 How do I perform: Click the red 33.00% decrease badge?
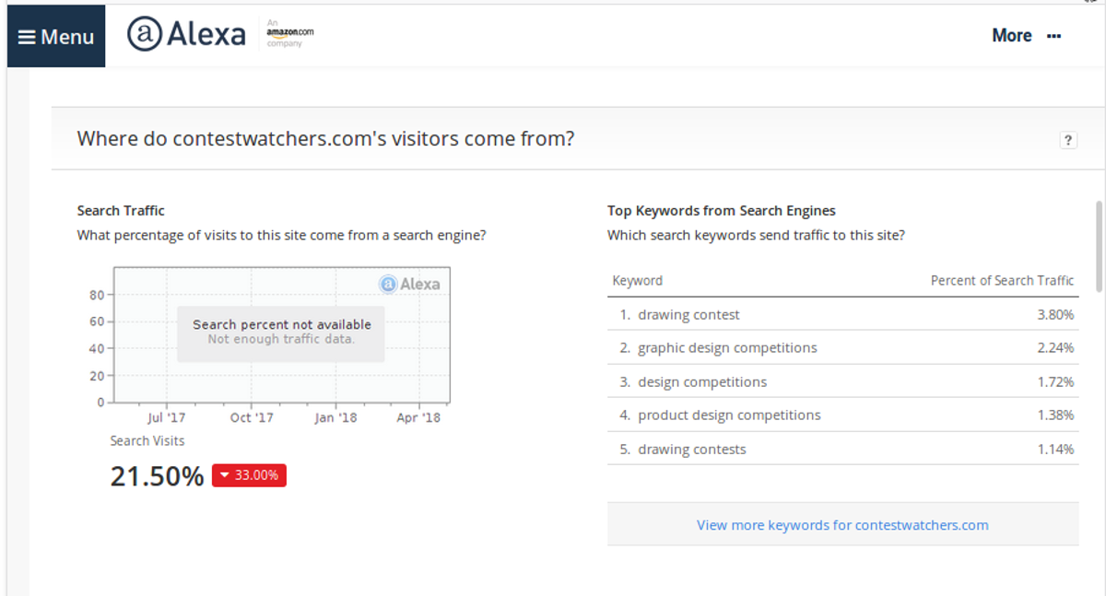(x=249, y=475)
